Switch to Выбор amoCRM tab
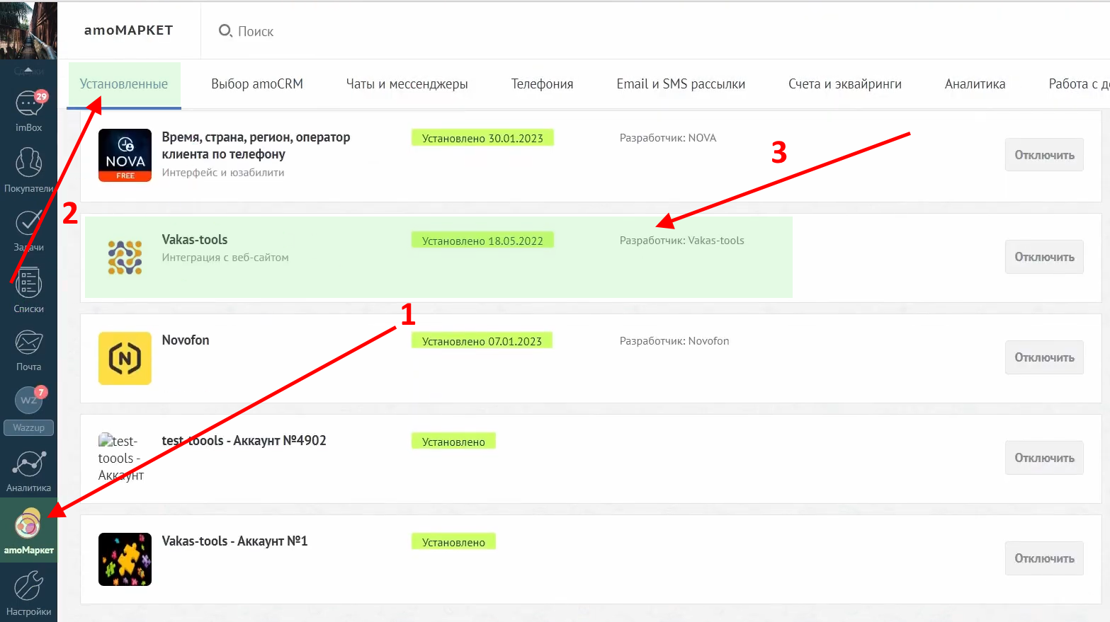Image resolution: width=1110 pixels, height=622 pixels. [257, 84]
